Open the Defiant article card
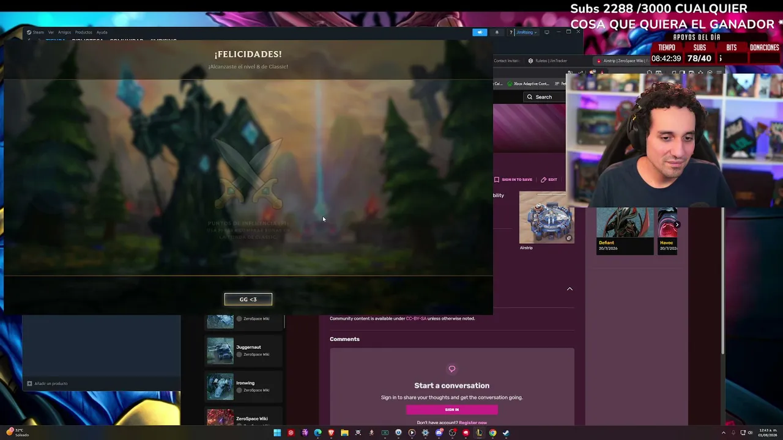 click(x=625, y=231)
